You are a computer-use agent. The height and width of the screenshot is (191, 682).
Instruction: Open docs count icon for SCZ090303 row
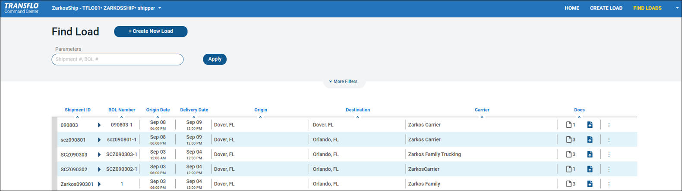(570, 154)
